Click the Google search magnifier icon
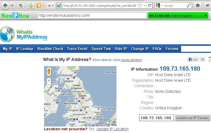Image resolution: width=211 pixels, height=133 pixels. click(x=189, y=6)
